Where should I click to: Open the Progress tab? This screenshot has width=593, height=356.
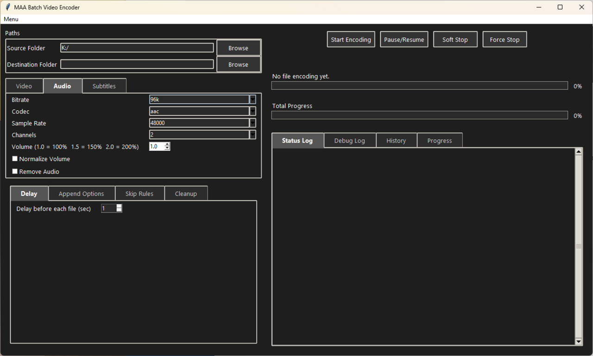click(440, 140)
